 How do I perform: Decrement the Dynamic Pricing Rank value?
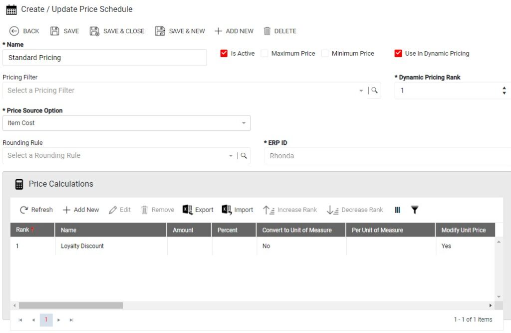pos(504,93)
